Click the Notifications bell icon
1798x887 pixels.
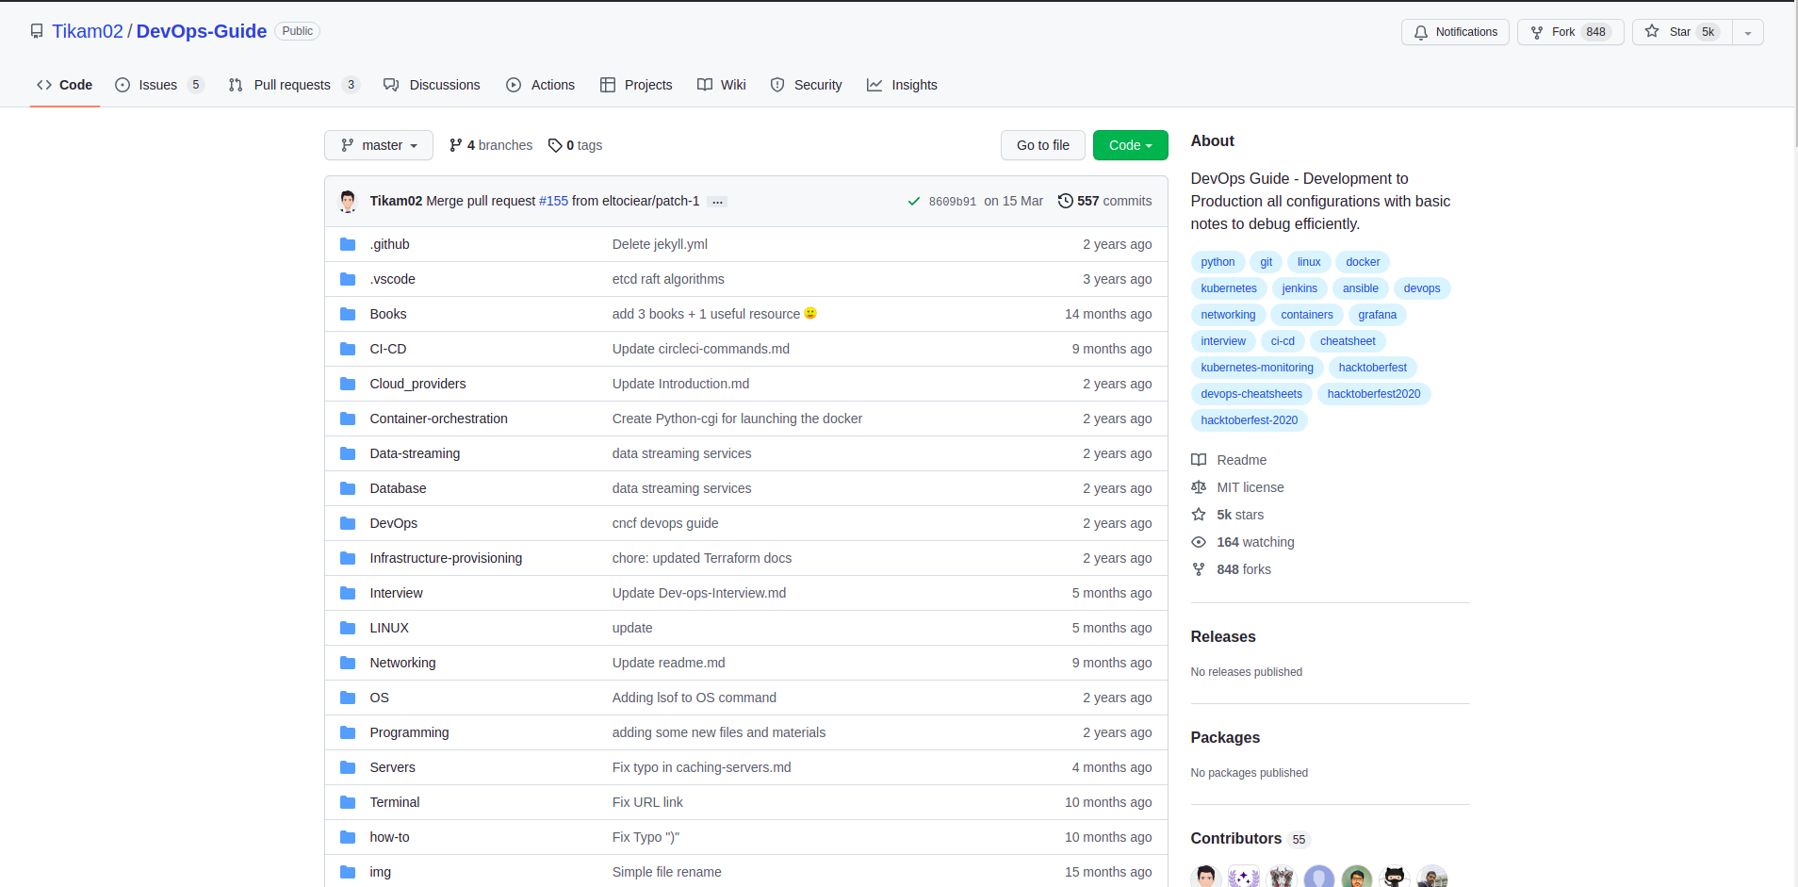click(x=1421, y=32)
